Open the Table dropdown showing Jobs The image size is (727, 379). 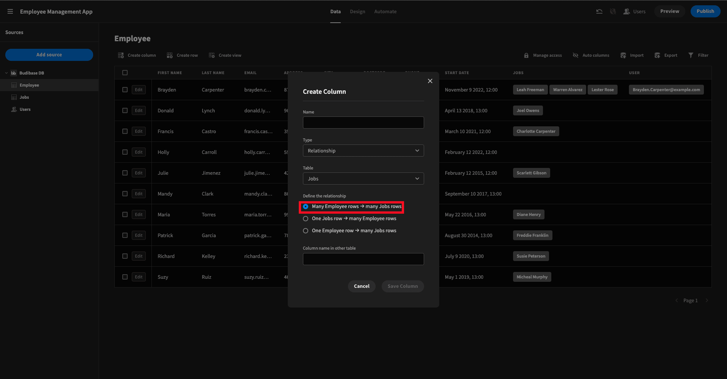coord(363,179)
